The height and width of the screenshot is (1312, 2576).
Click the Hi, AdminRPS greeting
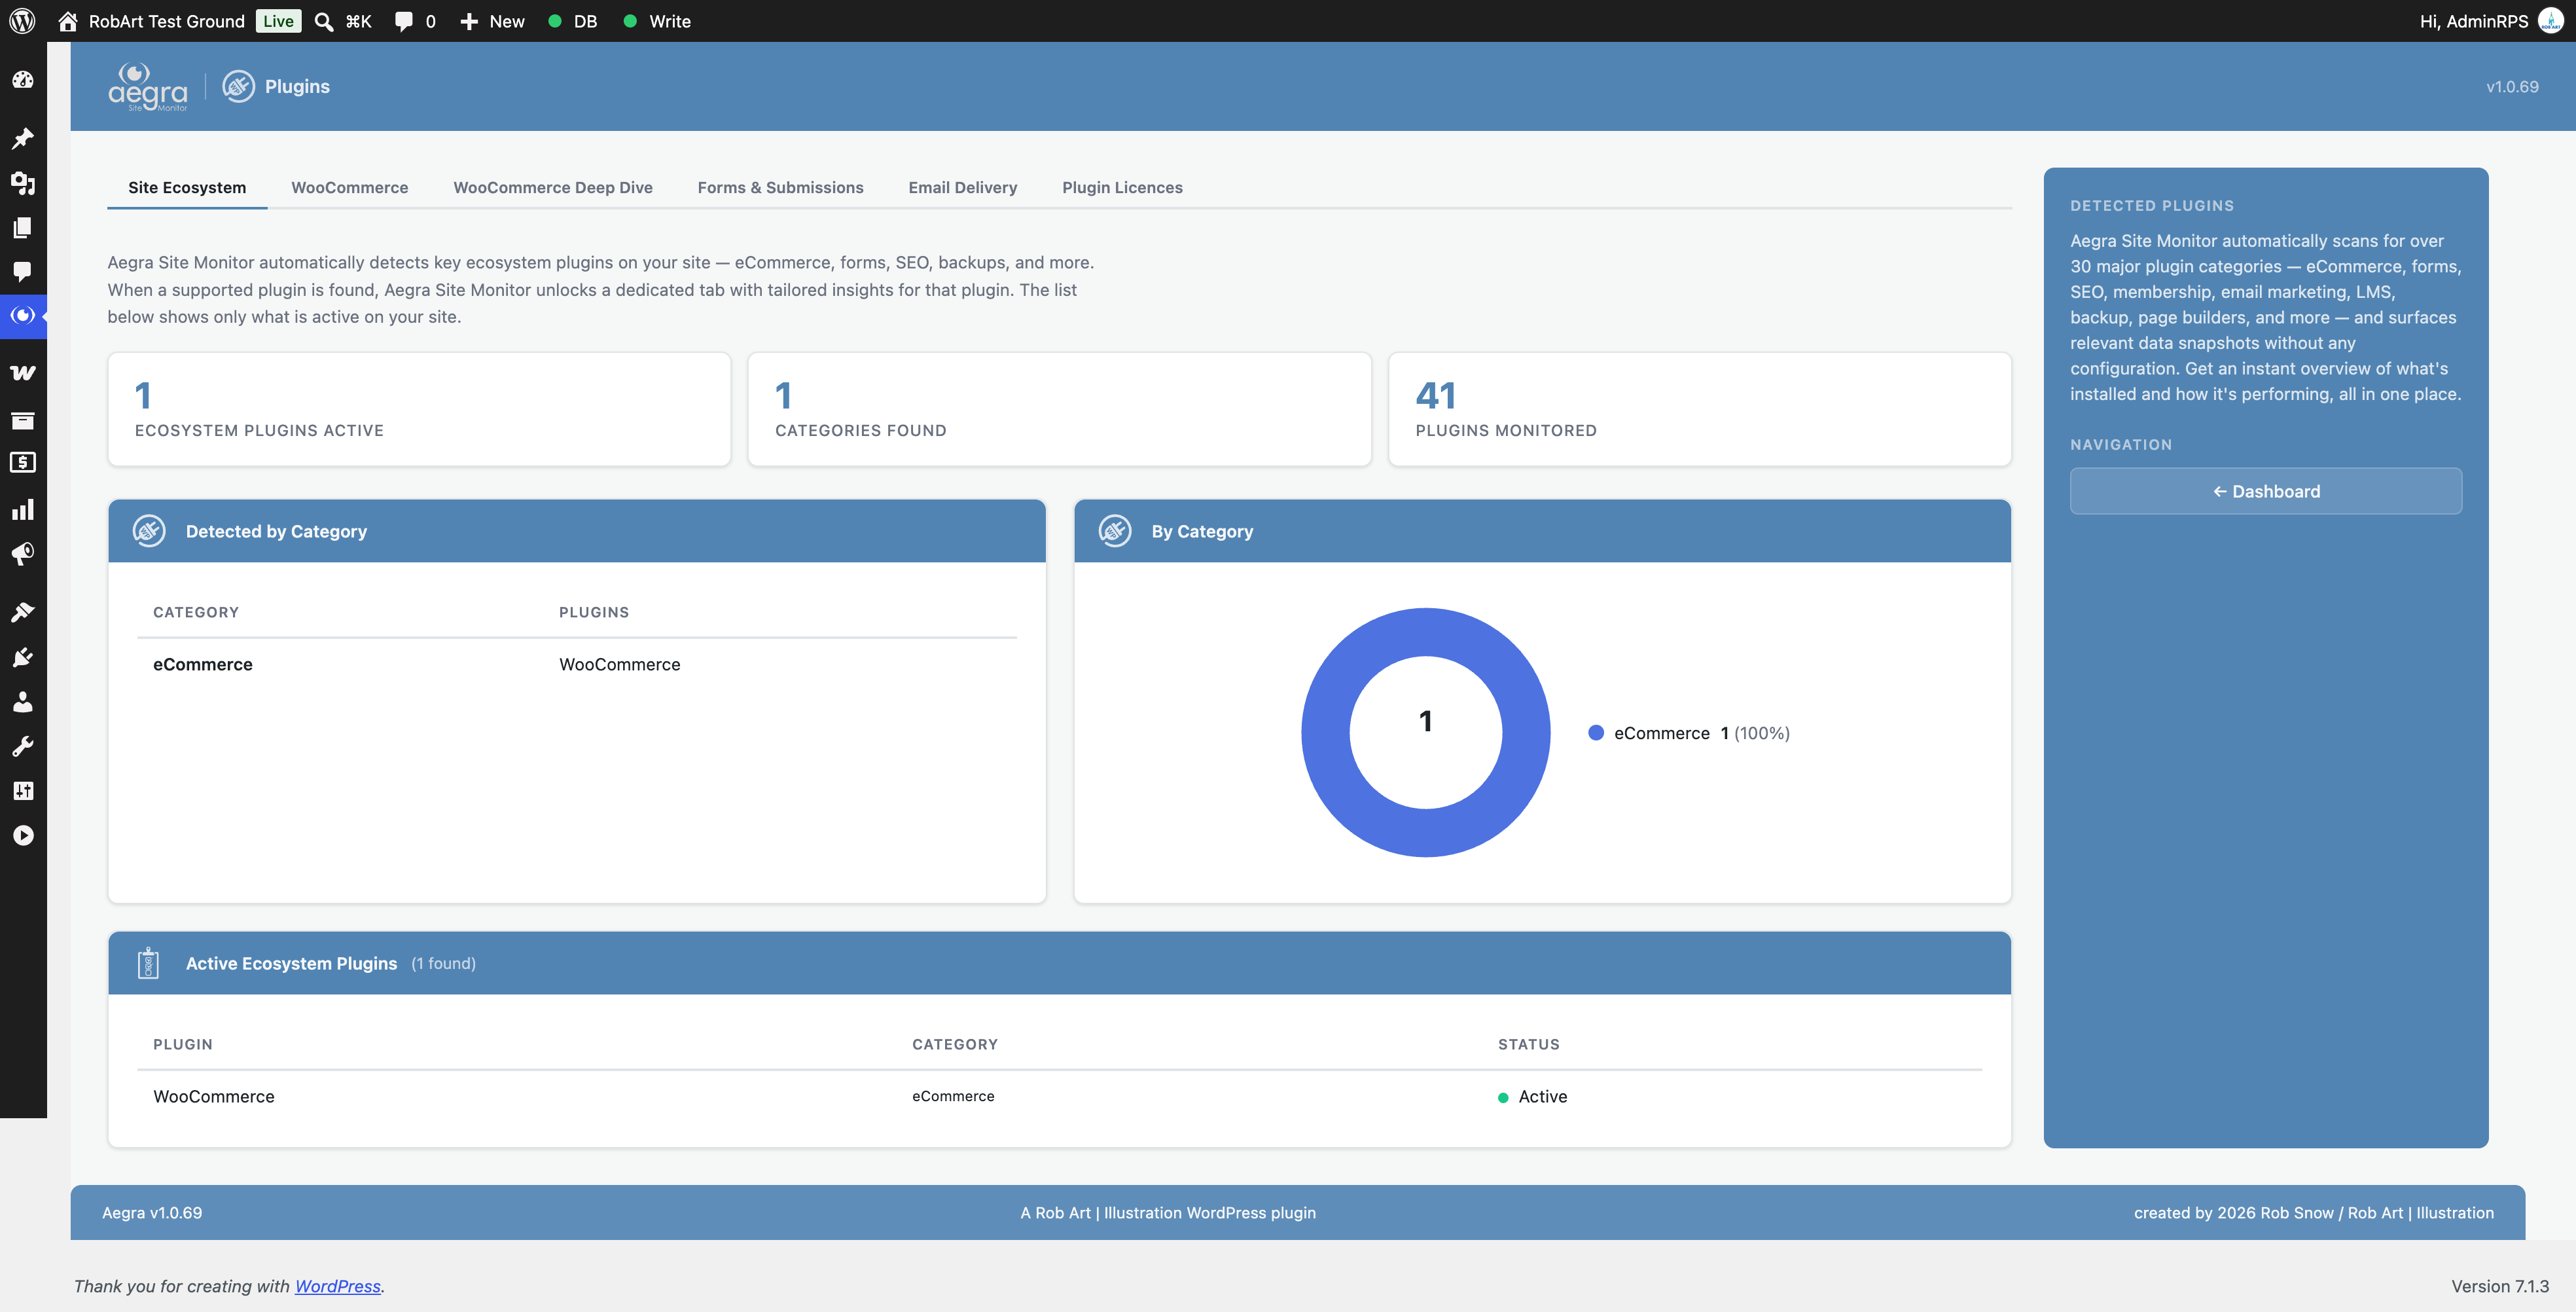click(x=2474, y=21)
